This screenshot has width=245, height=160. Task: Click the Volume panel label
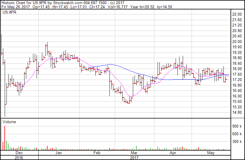(9, 122)
